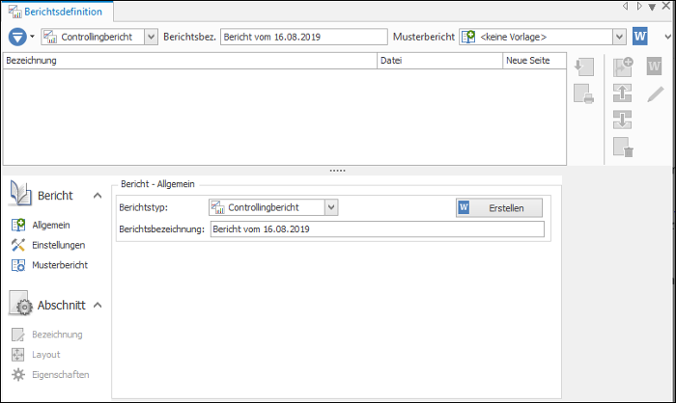676x403 pixels.
Task: Move section down with the down arrow icon
Action: point(623,120)
